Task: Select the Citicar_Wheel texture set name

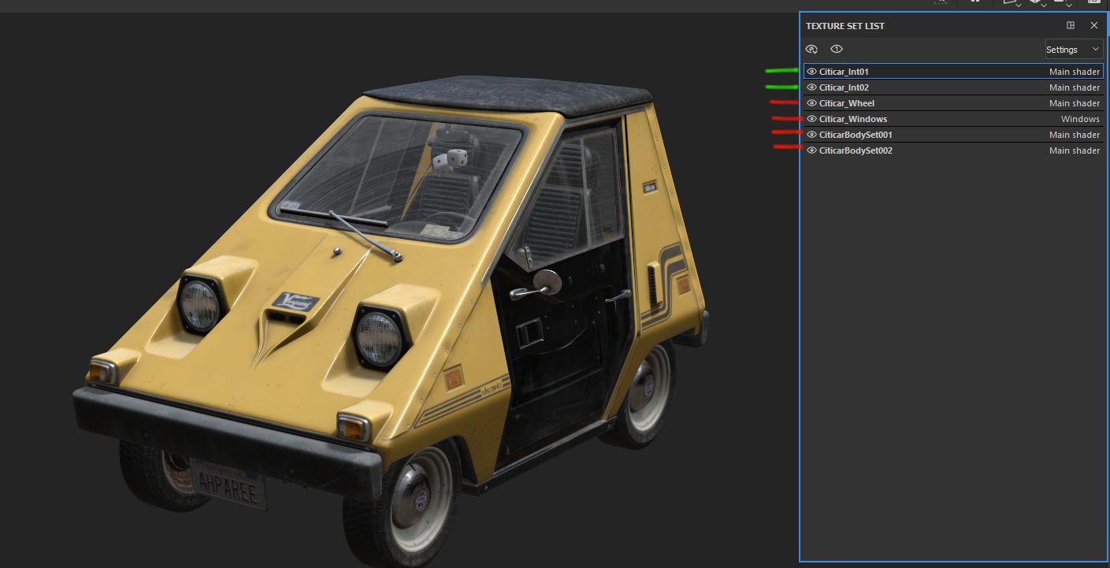Action: 846,103
